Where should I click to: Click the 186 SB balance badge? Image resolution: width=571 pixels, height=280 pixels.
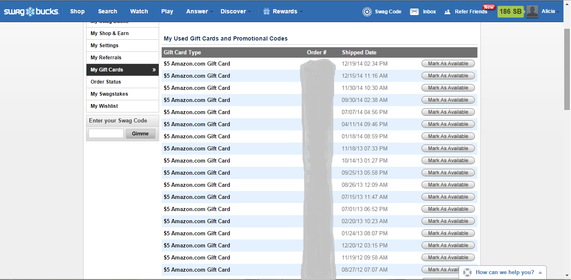tap(511, 12)
